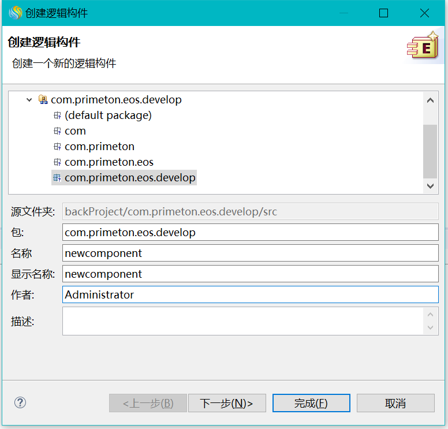Click the com.primeton.eos.develop source folder icon
This screenshot has width=448, height=429.
tap(43, 100)
